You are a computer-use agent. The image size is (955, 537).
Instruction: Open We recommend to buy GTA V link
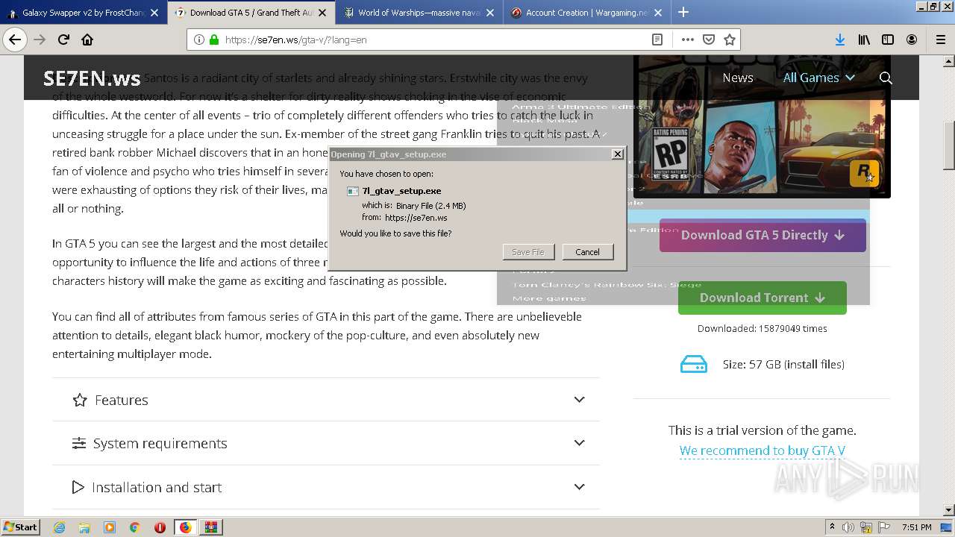tap(763, 450)
